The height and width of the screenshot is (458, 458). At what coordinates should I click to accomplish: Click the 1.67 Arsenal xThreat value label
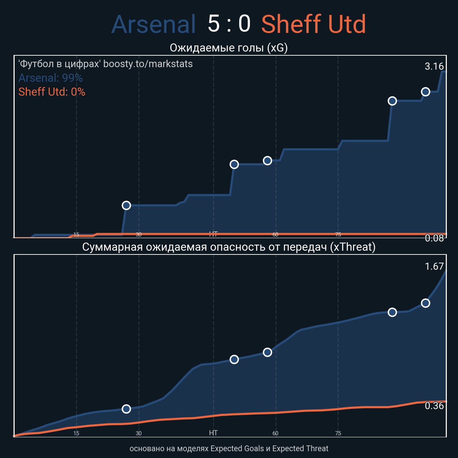pyautogui.click(x=434, y=266)
